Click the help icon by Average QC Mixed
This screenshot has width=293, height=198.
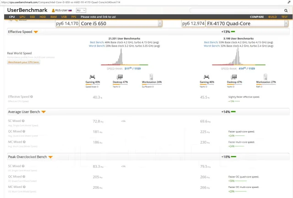[x=24, y=131]
